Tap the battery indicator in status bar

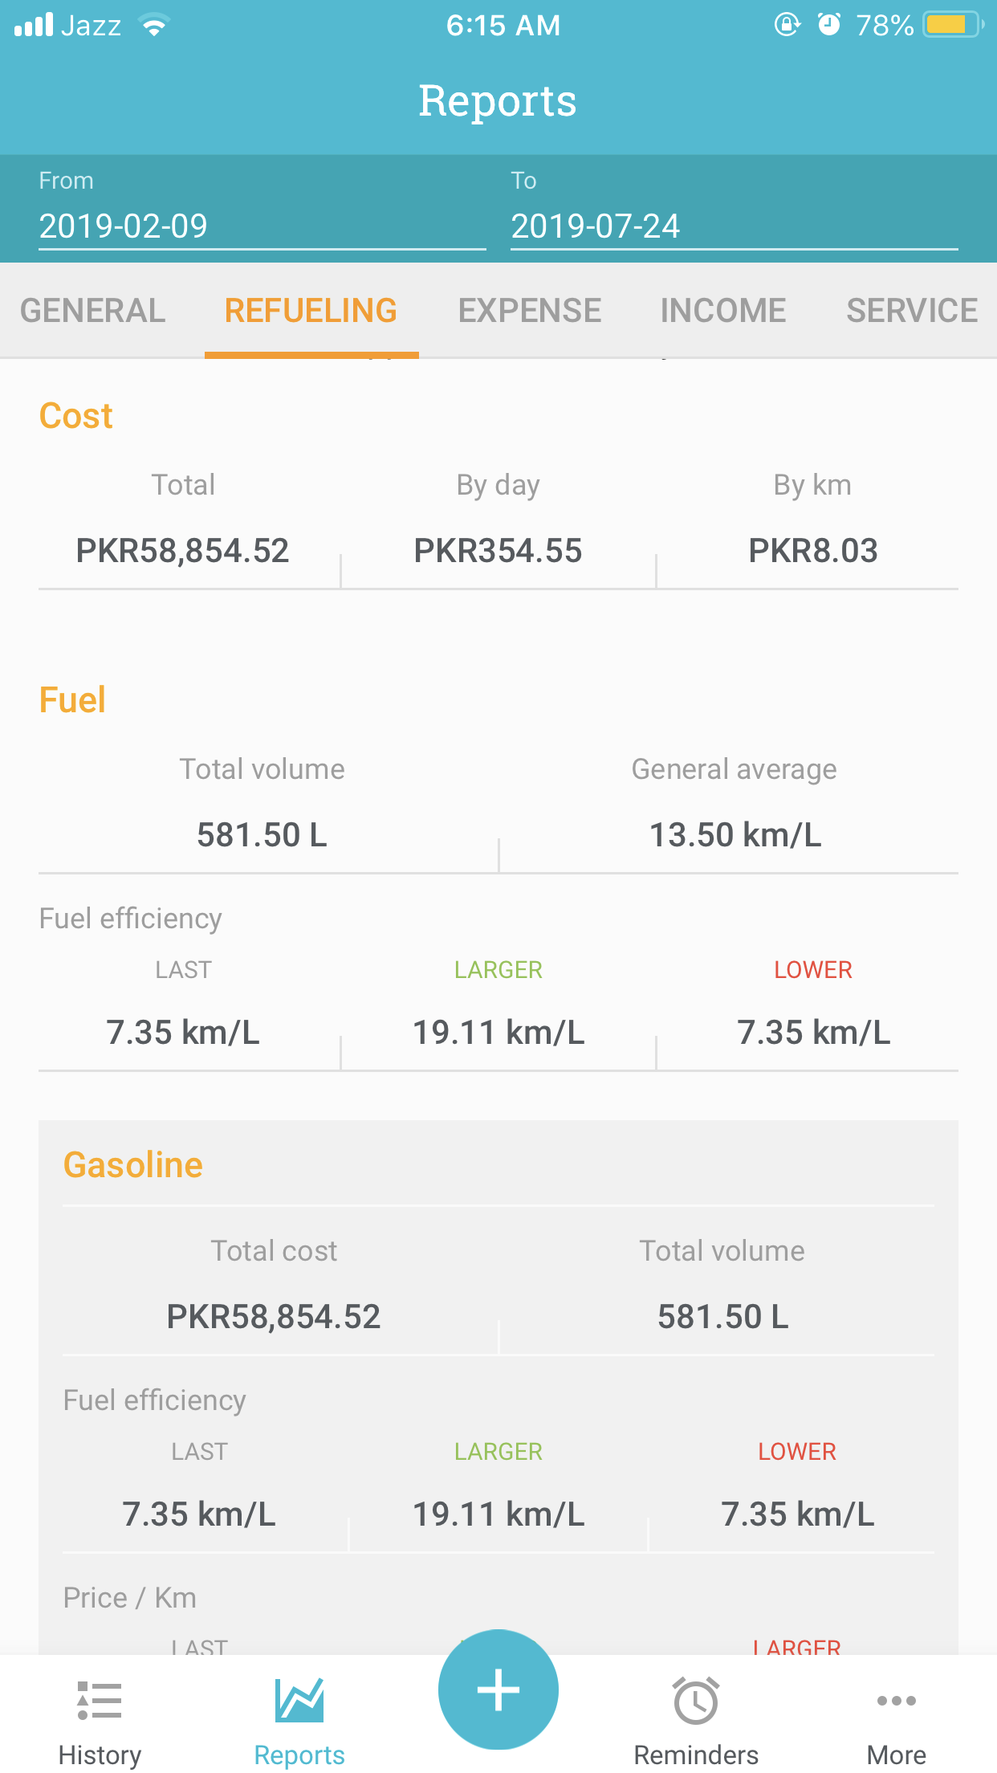pos(953,25)
